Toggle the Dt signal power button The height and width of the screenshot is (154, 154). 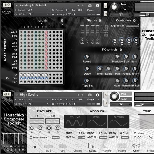(x=92, y=39)
